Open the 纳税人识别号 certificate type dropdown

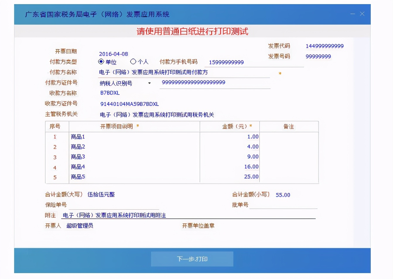pyautogui.click(x=150, y=83)
